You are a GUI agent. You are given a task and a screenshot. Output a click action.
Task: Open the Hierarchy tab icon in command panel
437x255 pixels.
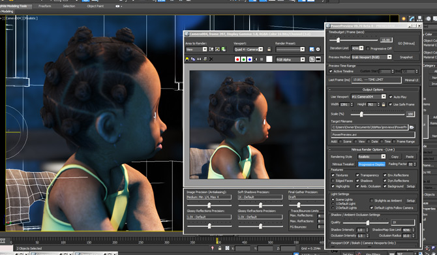(420, 19)
